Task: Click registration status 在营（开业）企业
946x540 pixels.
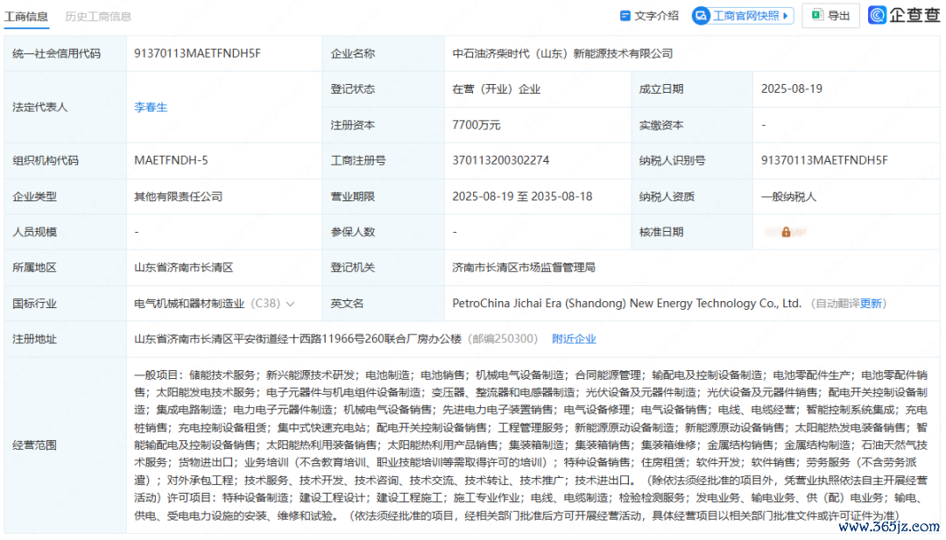Action: click(x=496, y=89)
